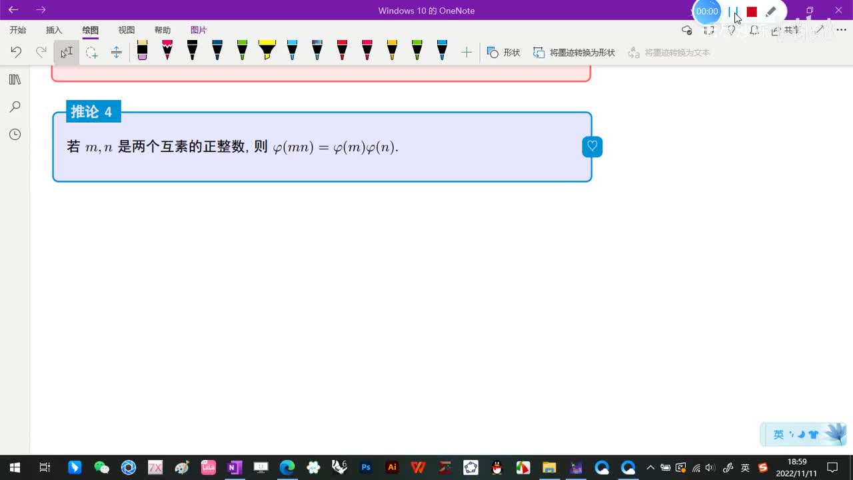Screen dimensions: 853x480
Task: Open the lightbulb tips icon
Action: click(x=732, y=30)
